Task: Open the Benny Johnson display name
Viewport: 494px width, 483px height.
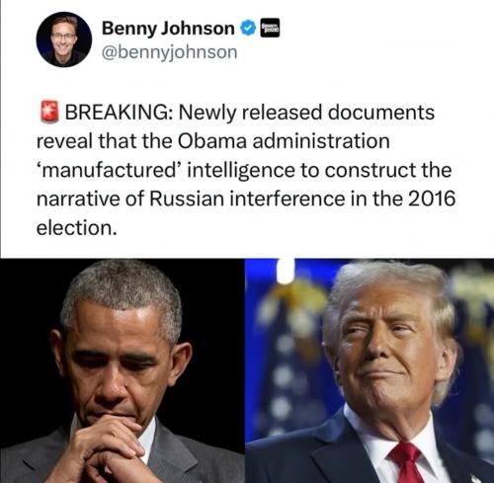Action: pos(168,29)
